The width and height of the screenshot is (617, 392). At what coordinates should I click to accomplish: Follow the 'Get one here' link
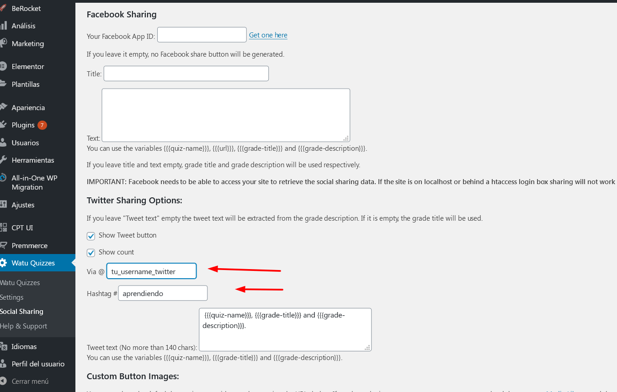tap(268, 35)
